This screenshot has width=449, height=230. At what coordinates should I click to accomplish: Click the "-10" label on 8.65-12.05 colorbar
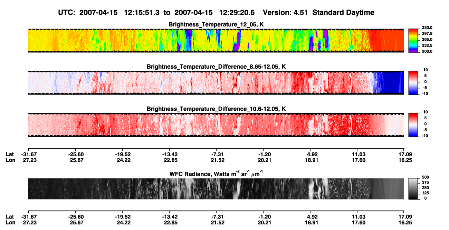(425, 93)
